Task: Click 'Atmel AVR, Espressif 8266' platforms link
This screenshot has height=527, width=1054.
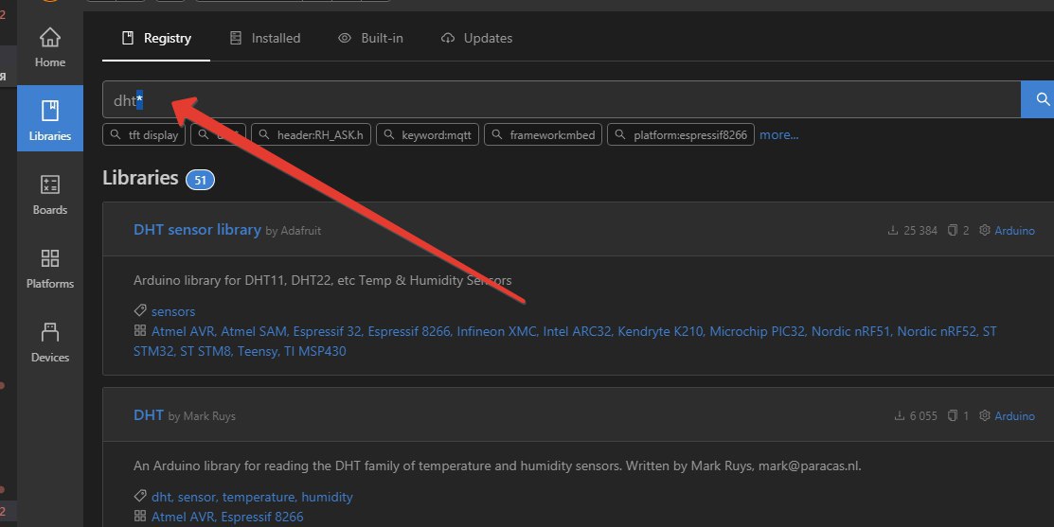Action: click(227, 517)
